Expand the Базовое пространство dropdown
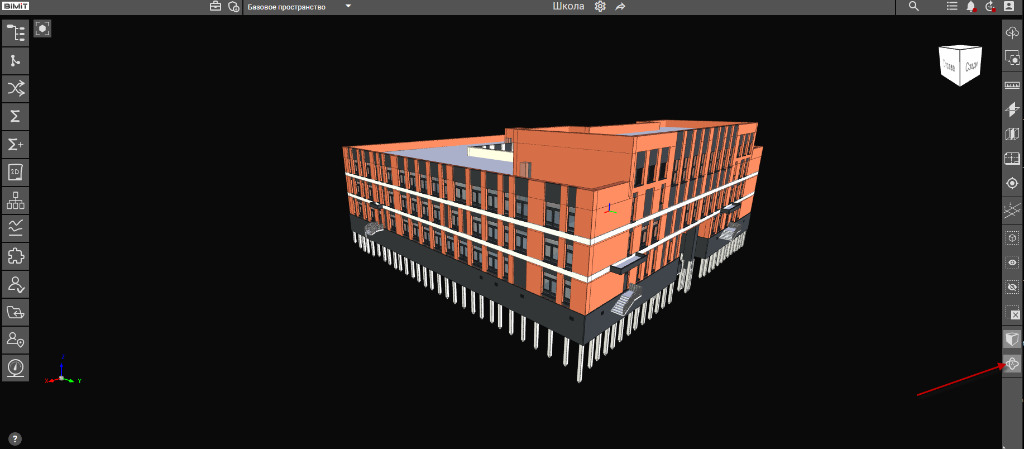The width and height of the screenshot is (1024, 449). [348, 7]
